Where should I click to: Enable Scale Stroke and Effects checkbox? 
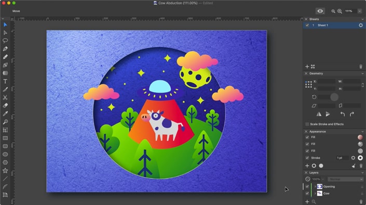pos(307,124)
